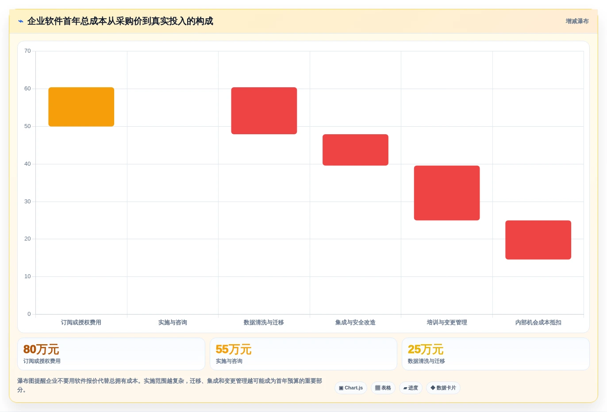Screen dimensions: 607x412
Task: Click the 进度 chip
Action: point(411,388)
